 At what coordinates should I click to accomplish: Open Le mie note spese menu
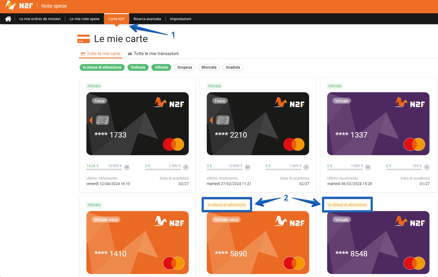[85, 19]
